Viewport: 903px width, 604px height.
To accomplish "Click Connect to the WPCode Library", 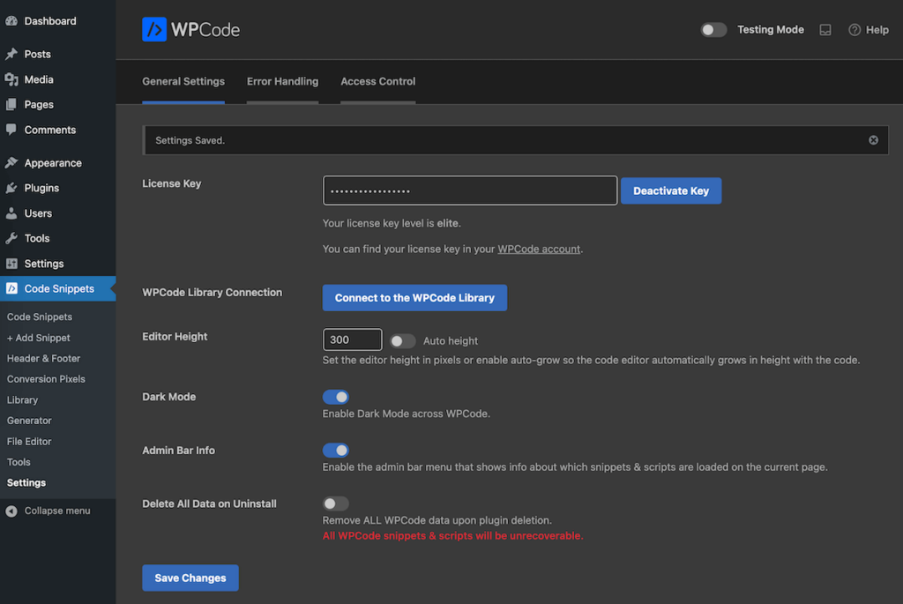I will click(414, 297).
